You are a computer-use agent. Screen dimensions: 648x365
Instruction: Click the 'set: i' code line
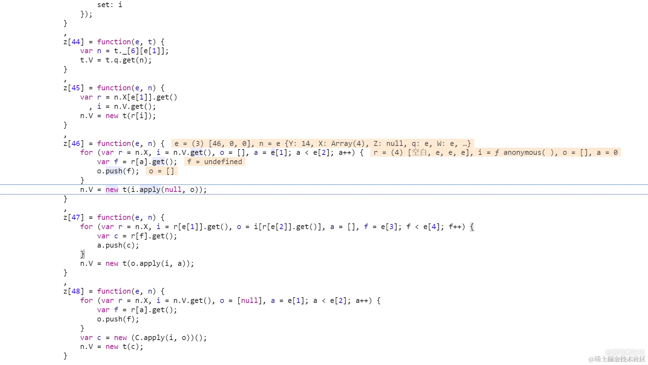(x=110, y=5)
